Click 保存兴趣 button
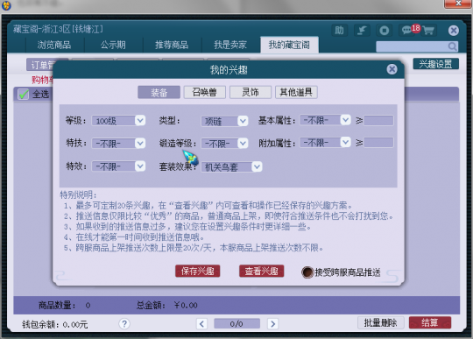Image resolution: width=473 pixels, height=339 pixels. pyautogui.click(x=198, y=271)
